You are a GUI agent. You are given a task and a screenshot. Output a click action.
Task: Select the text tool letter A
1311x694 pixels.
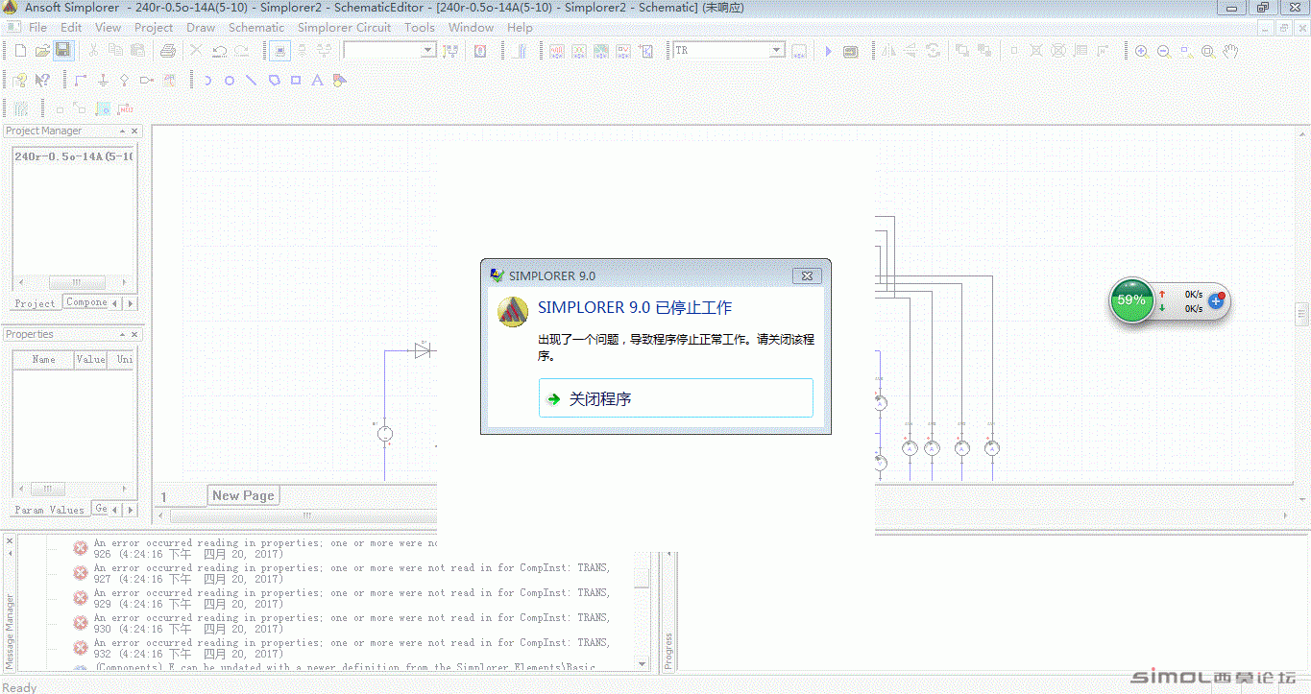click(318, 80)
